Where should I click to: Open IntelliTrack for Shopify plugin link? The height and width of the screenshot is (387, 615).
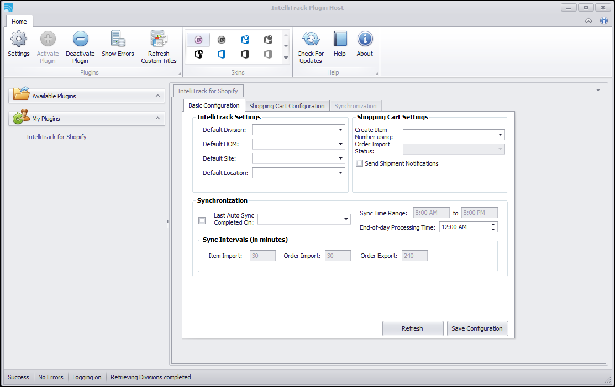tap(56, 137)
